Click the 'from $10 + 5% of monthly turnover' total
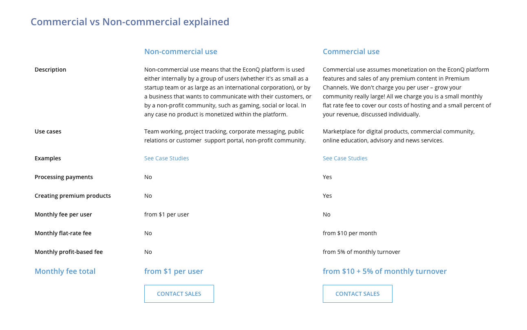The height and width of the screenshot is (330, 527). [384, 271]
